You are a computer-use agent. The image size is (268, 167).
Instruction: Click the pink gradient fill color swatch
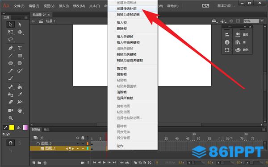point(25,127)
